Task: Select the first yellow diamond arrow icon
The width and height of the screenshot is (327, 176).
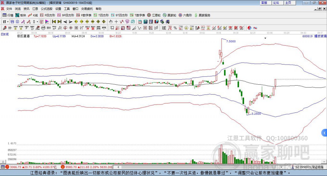Action: click(76, 22)
